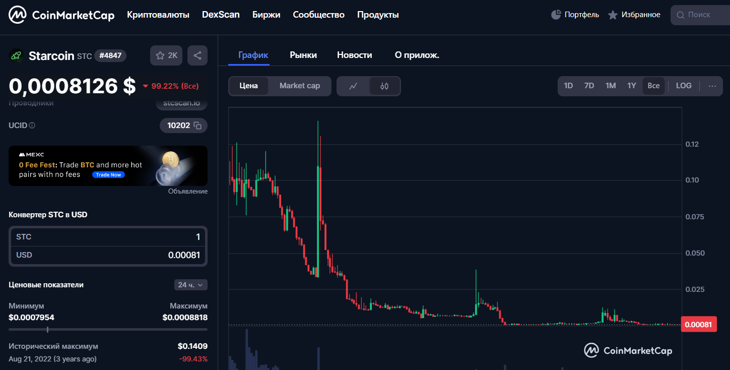This screenshot has width=730, height=370.
Task: Add Starcoin to watchlist with star button
Action: click(x=166, y=55)
